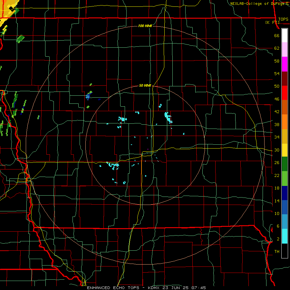Click the 'TH' legend label
Image resolution: width=290 pixels, height=290 pixels.
(x=277, y=252)
